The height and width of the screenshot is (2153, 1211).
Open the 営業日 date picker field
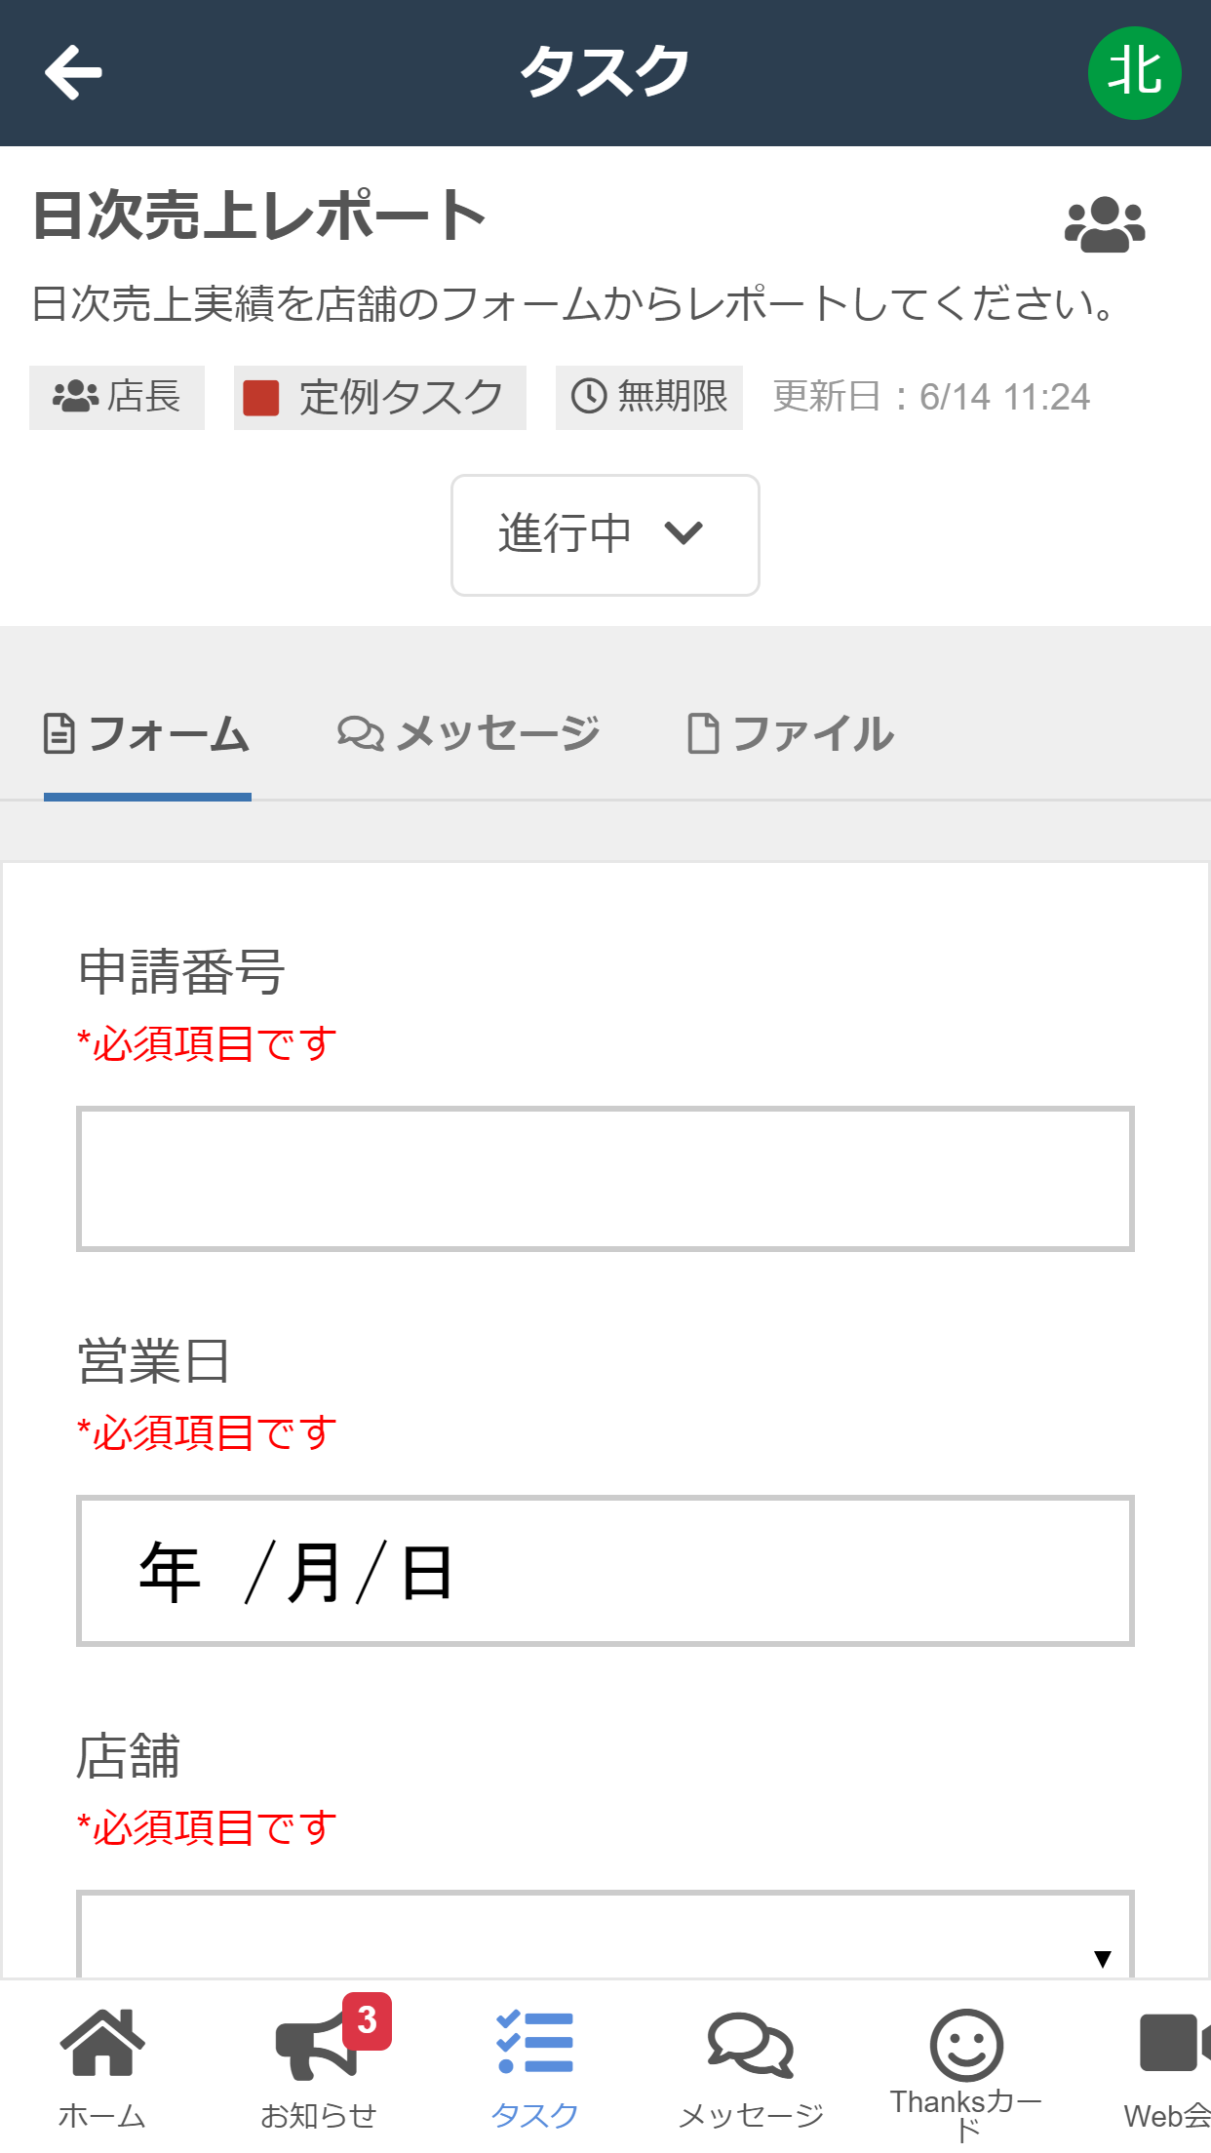(605, 1571)
